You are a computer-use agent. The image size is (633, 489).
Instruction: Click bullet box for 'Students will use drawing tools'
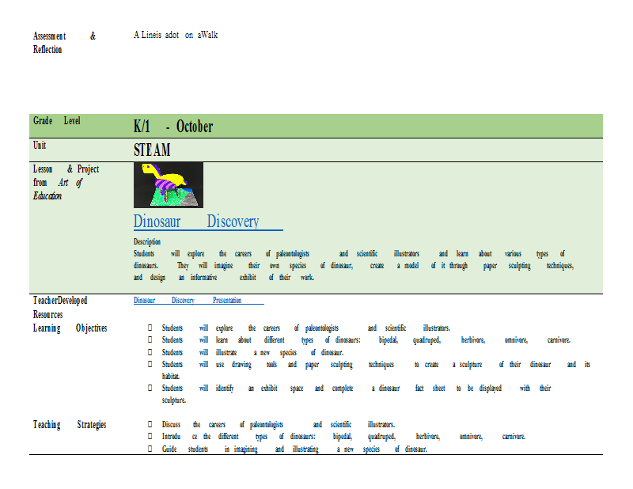150,364
